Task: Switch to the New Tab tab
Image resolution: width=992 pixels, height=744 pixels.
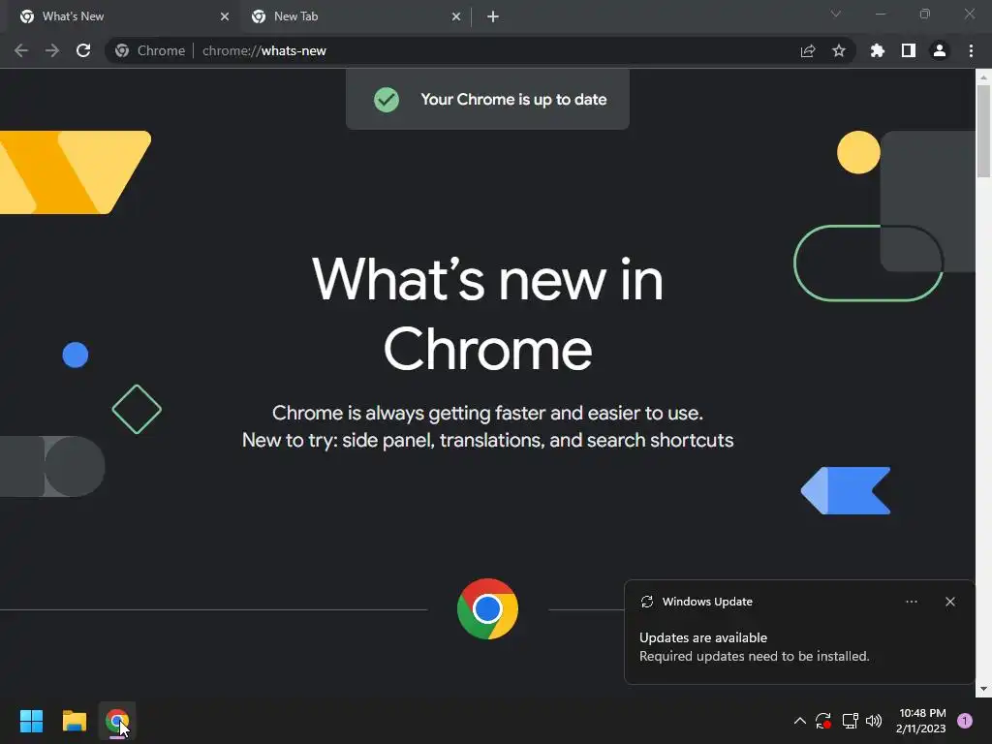Action: point(355,16)
